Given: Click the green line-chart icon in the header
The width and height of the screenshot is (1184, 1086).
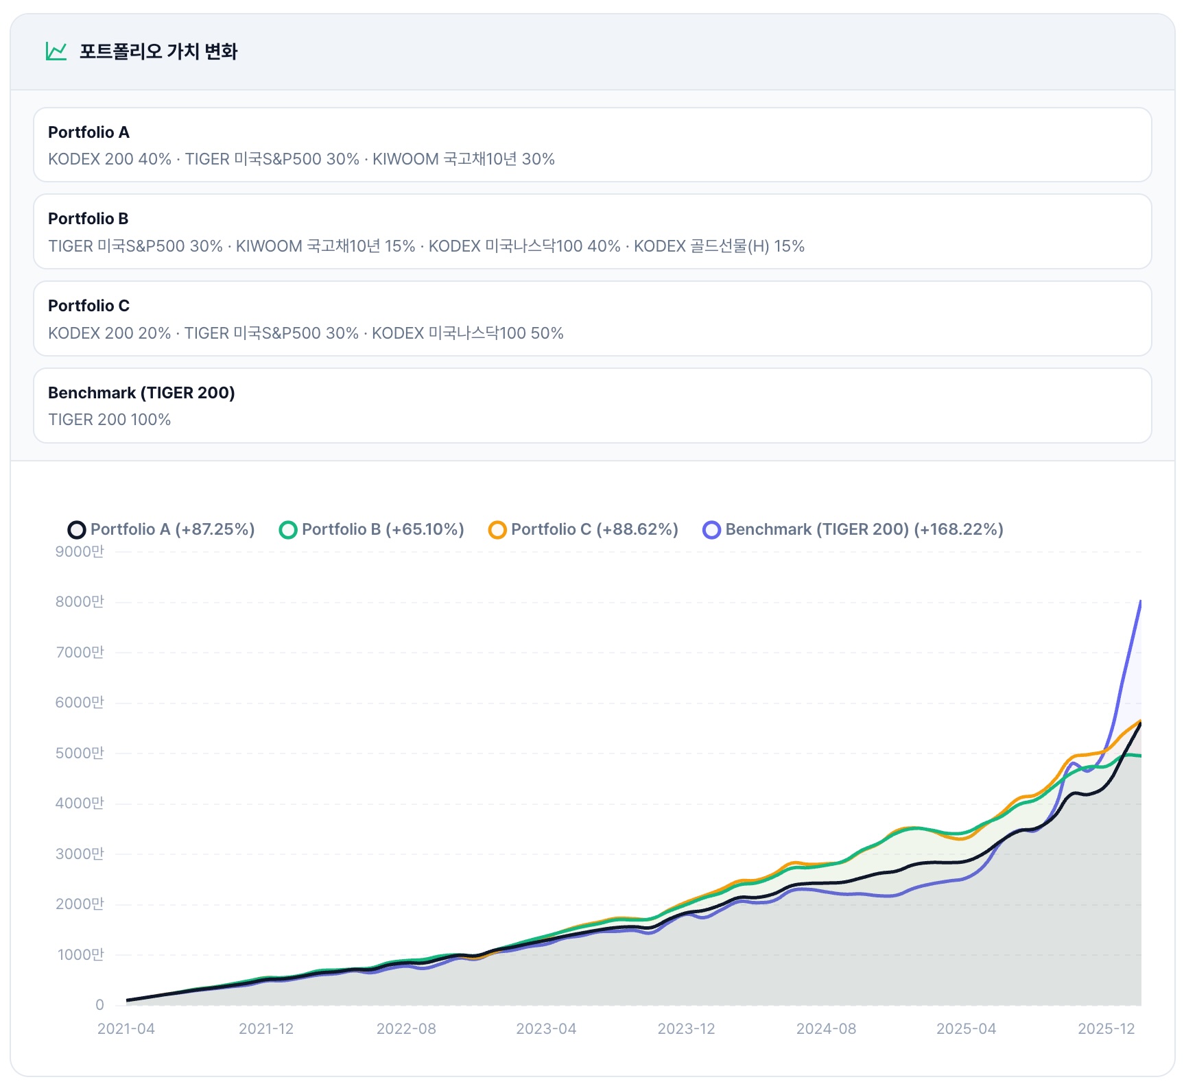Looking at the screenshot, I should 56,51.
